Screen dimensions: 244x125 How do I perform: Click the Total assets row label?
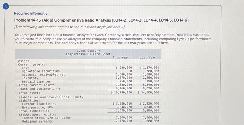coord(29,93)
